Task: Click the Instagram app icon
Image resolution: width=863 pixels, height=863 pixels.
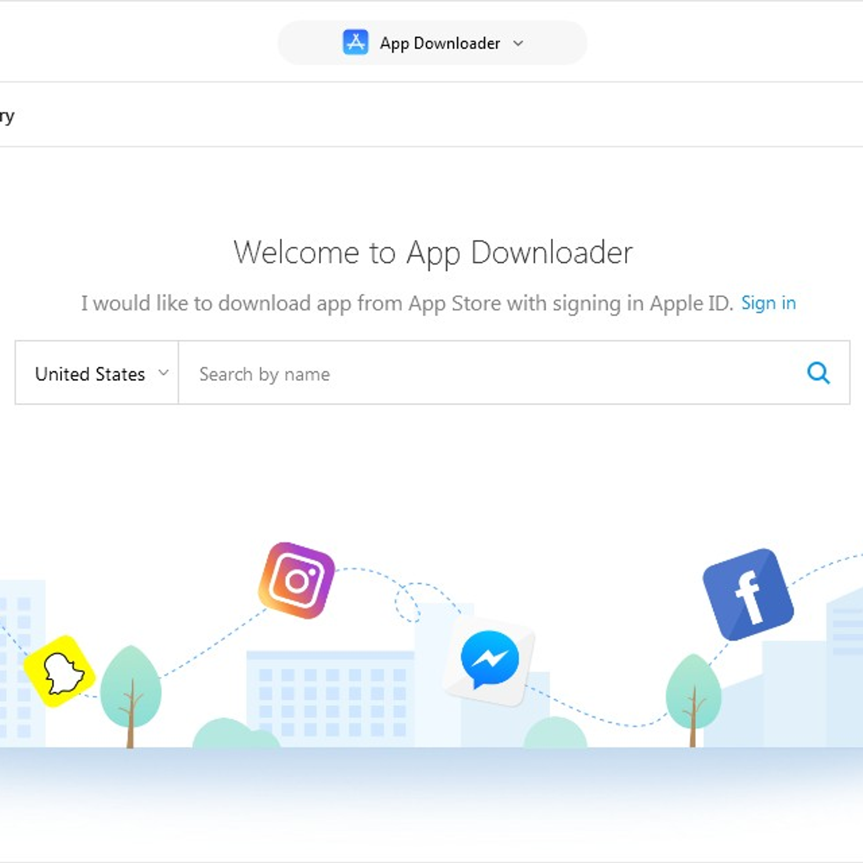Action: (297, 580)
